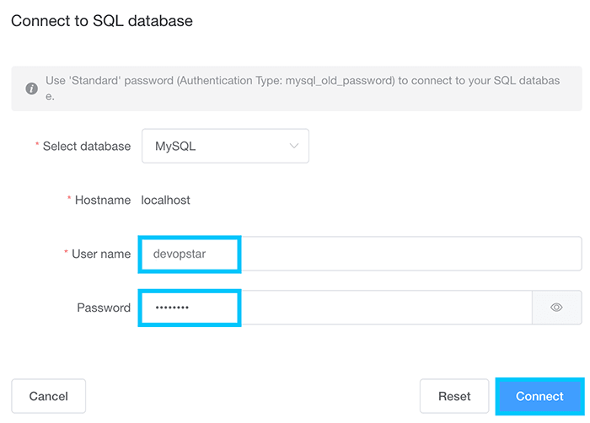The image size is (590, 423).
Task: Toggle password visibility with the eye icon
Action: click(556, 308)
